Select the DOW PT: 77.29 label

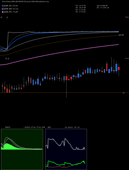(11, 12)
